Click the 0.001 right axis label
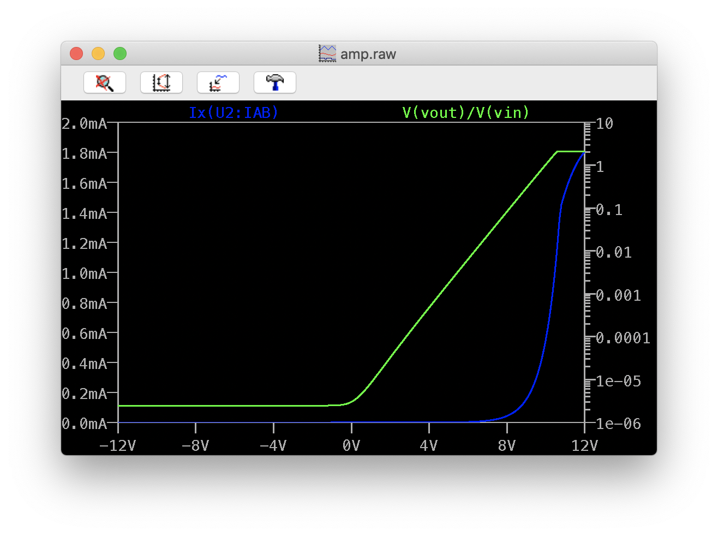The width and height of the screenshot is (718, 536). [618, 295]
